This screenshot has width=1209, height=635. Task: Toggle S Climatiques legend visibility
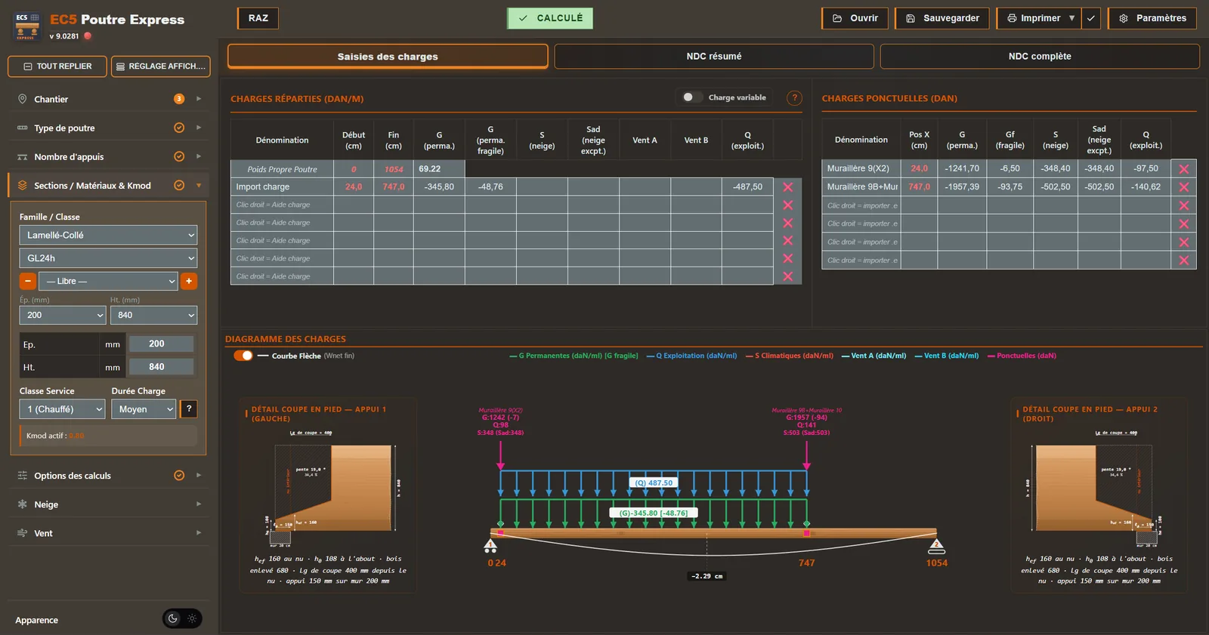point(790,356)
